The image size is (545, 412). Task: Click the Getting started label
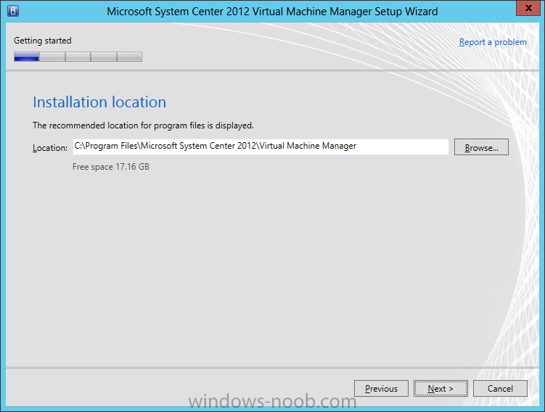42,41
